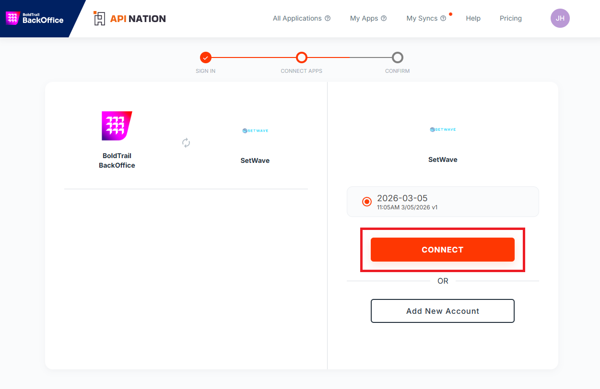The height and width of the screenshot is (389, 600).
Task: Click the BoldTrail BackOffice header logo
Action: tap(35, 18)
